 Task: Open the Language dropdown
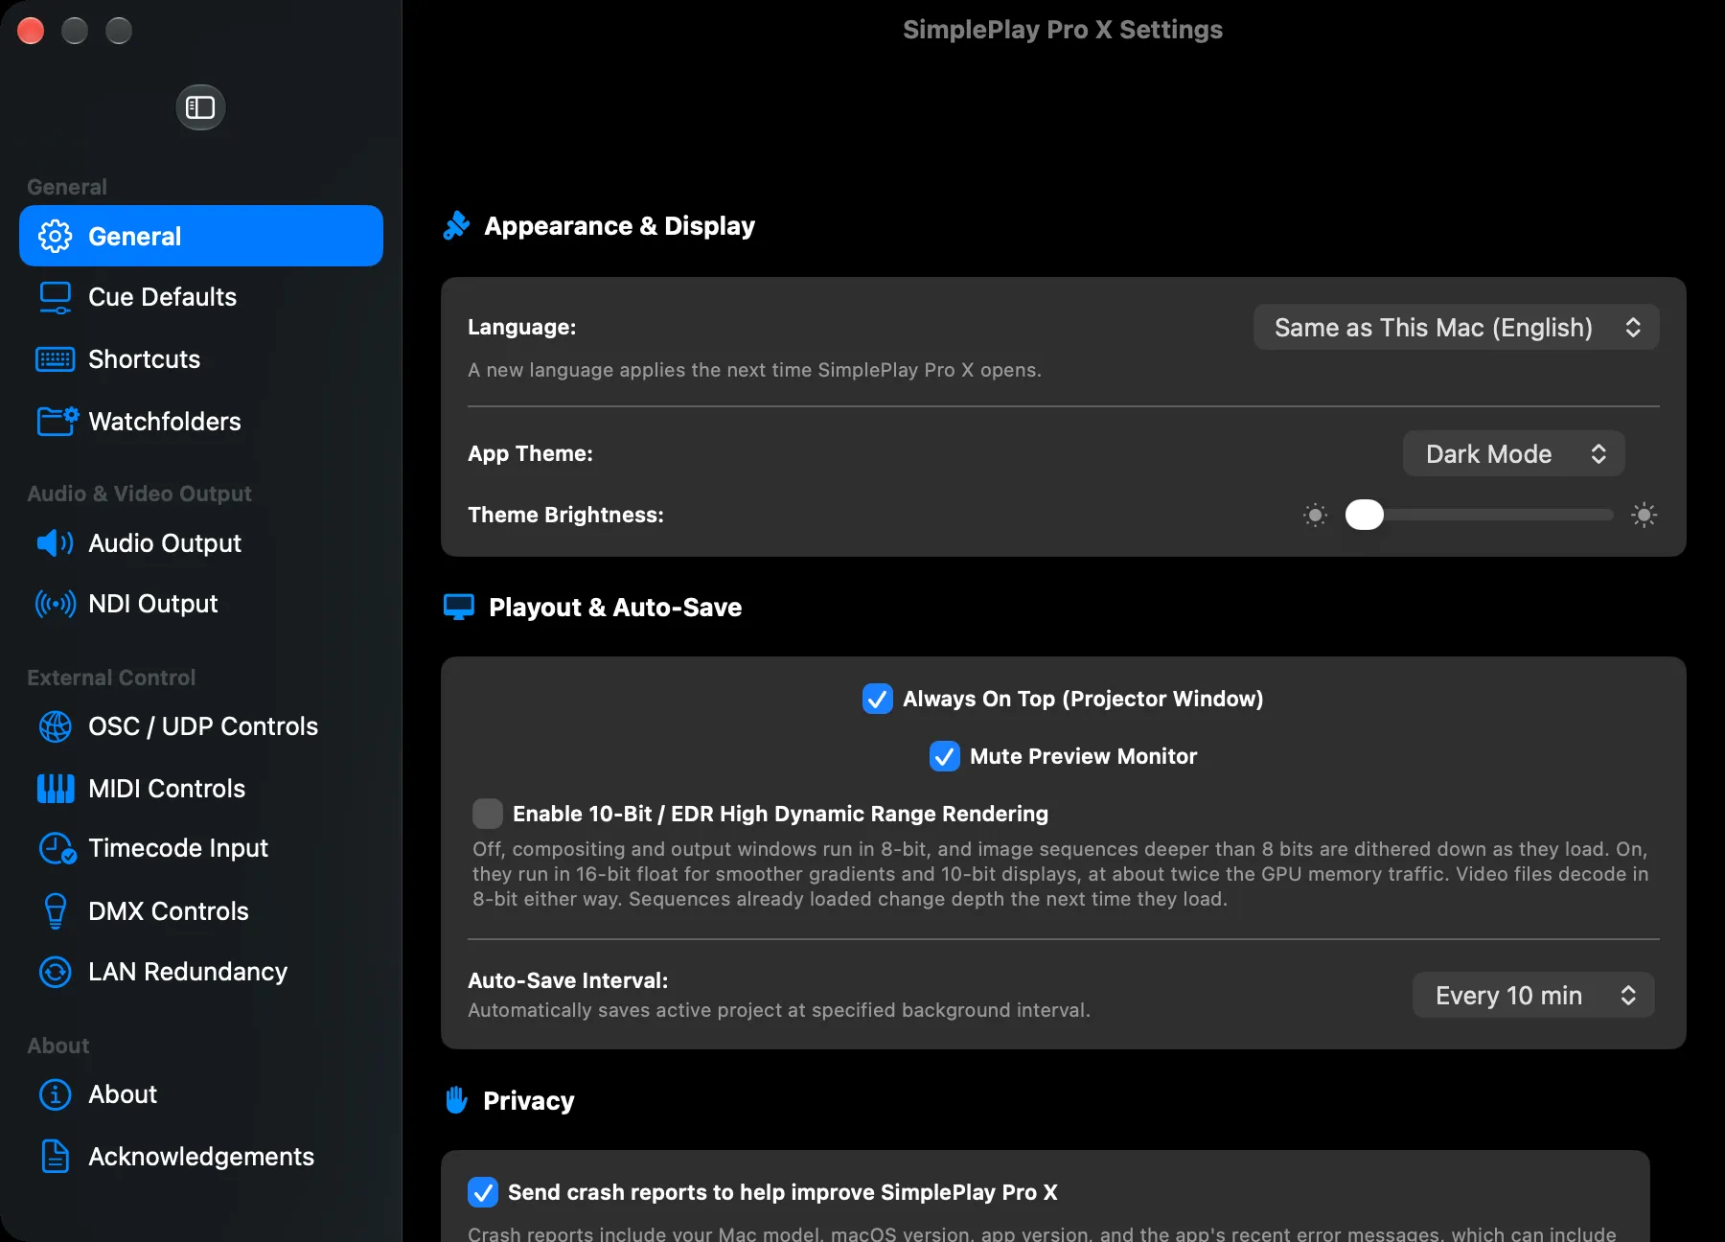click(x=1457, y=328)
